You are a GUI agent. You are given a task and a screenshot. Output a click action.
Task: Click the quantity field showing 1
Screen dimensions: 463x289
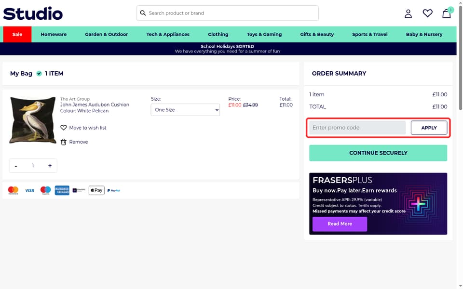click(33, 166)
